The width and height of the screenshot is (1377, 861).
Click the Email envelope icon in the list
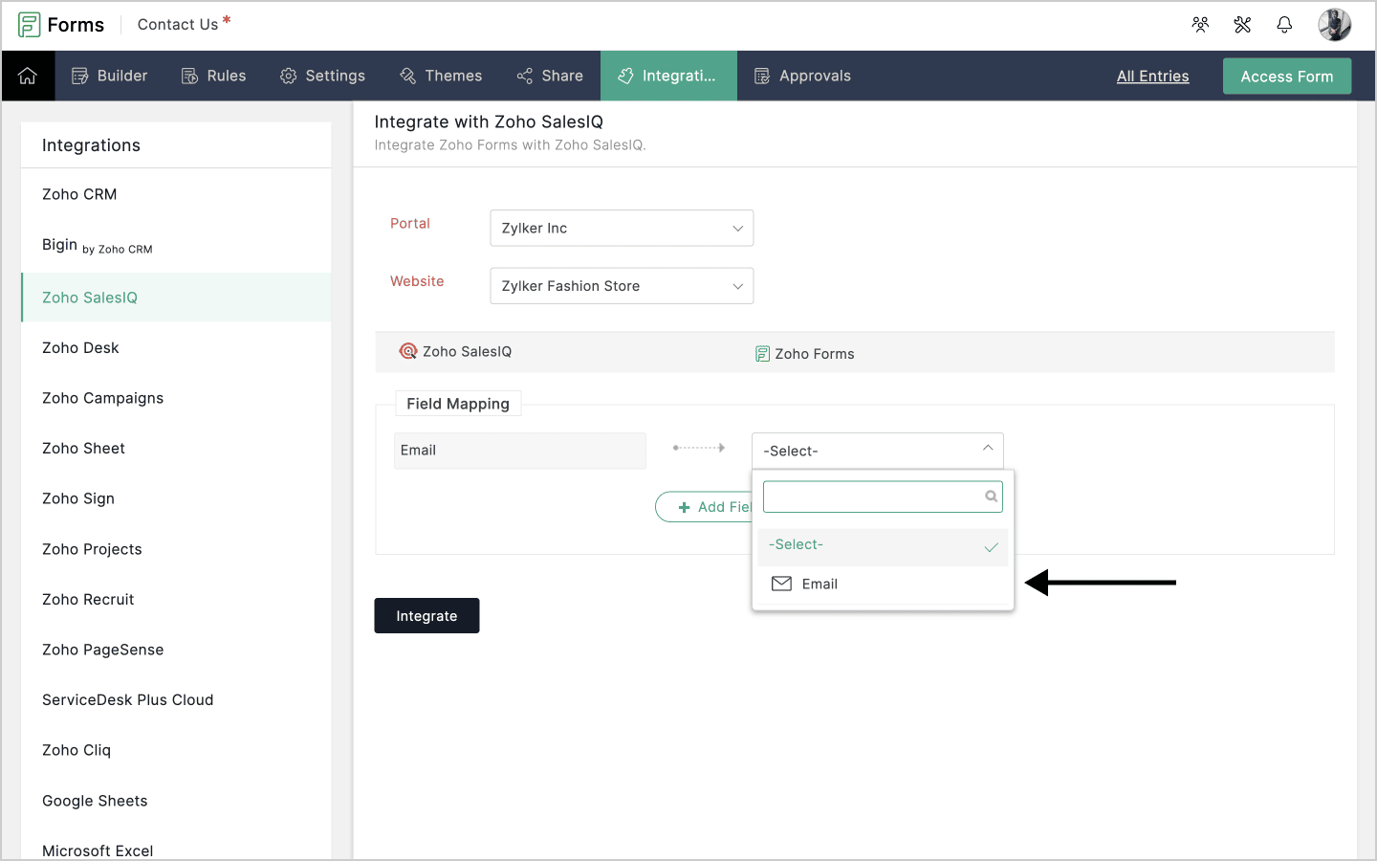pos(781,584)
